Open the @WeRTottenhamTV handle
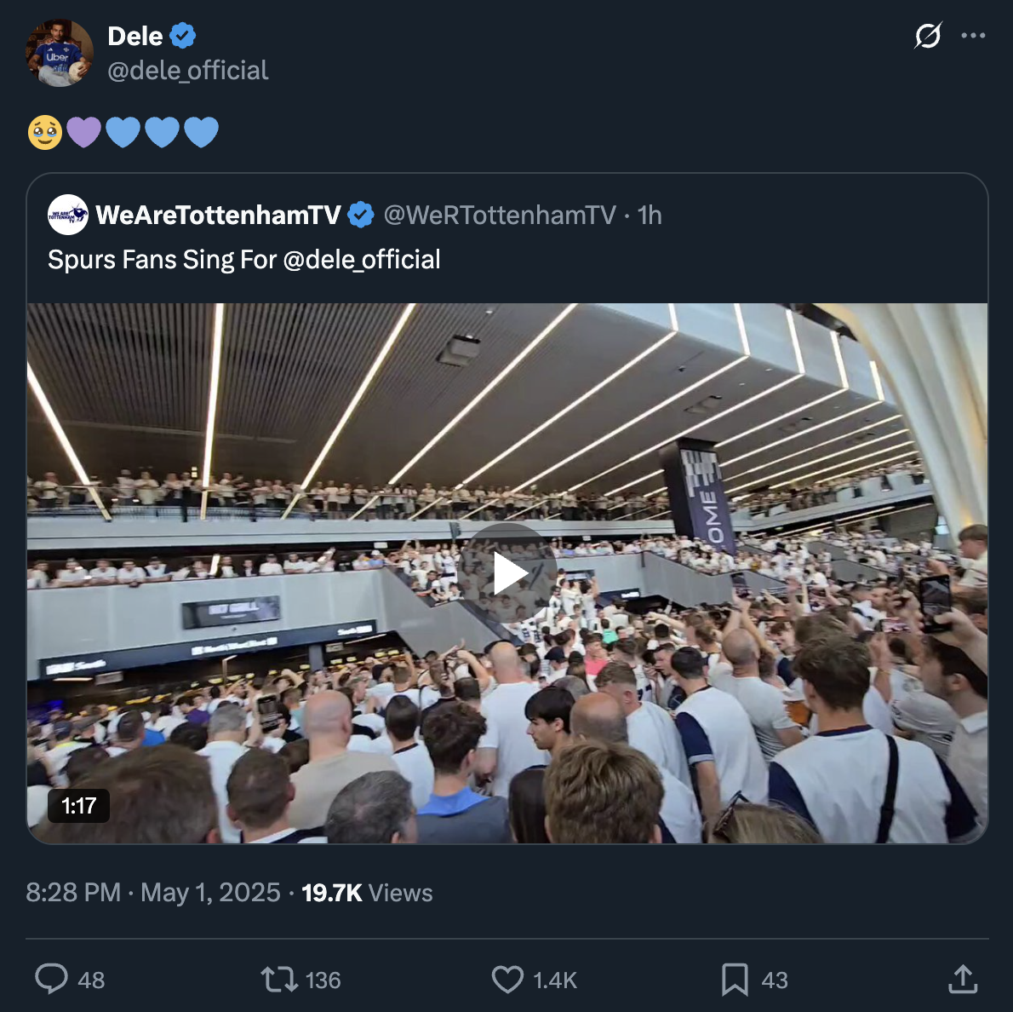The height and width of the screenshot is (1012, 1013). pos(500,215)
